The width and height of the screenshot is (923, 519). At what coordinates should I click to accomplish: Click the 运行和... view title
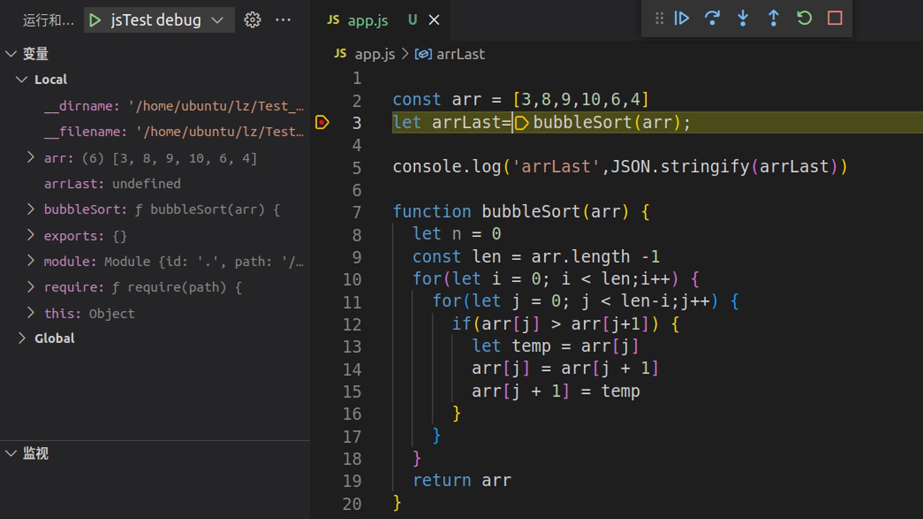tap(48, 21)
